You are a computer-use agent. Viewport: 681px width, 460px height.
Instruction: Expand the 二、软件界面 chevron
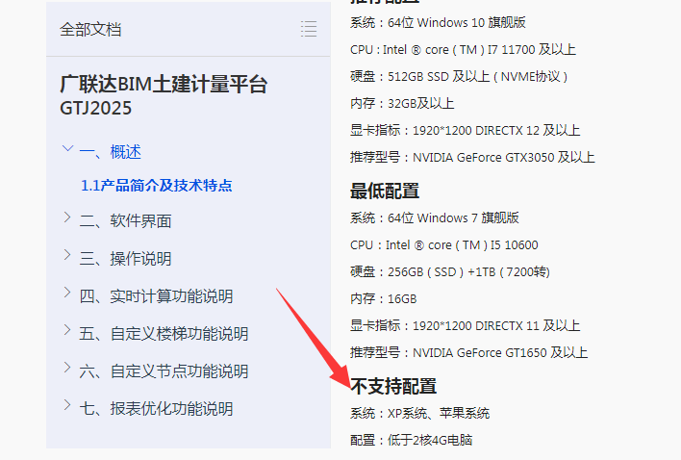coord(67,217)
